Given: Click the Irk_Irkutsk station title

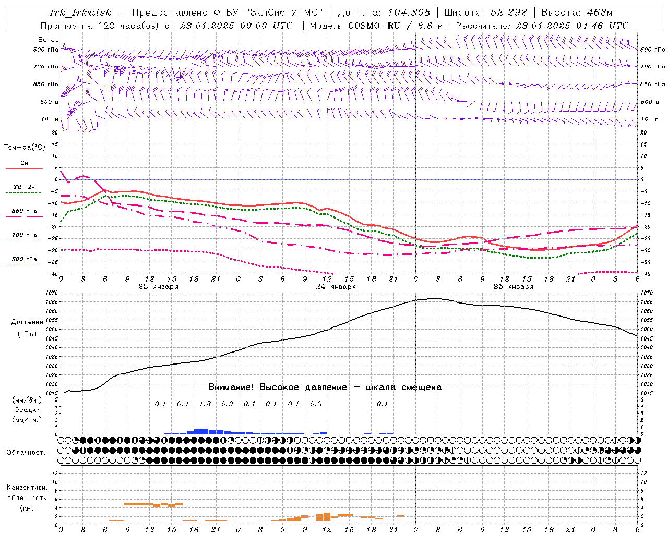Looking at the screenshot, I should [80, 13].
